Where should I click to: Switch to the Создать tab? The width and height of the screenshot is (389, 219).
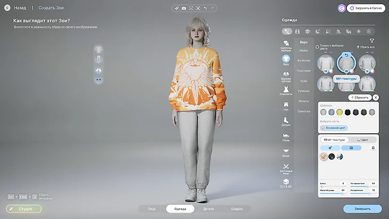pos(237,209)
